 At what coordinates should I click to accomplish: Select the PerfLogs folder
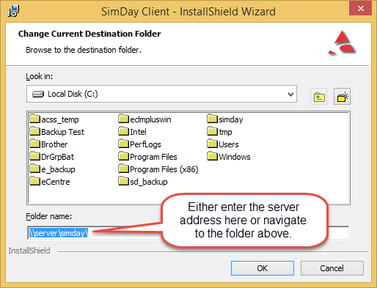139,144
